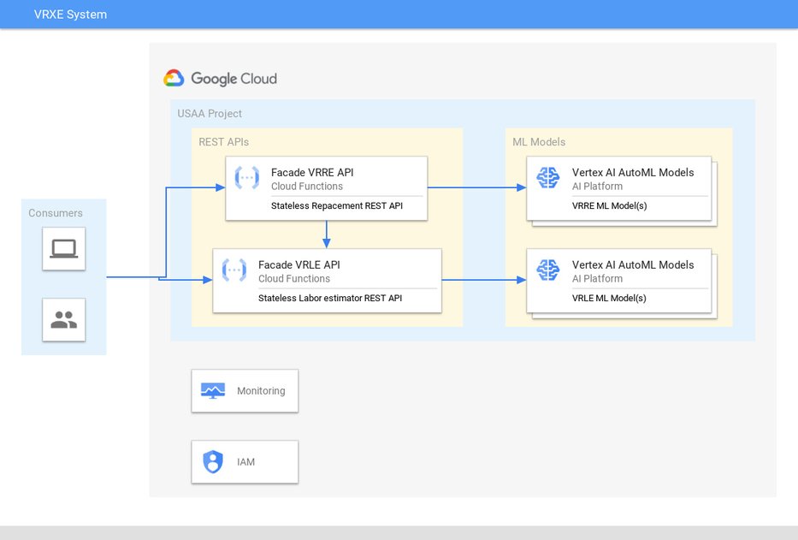Click the Facade VRLE API title

(x=299, y=265)
